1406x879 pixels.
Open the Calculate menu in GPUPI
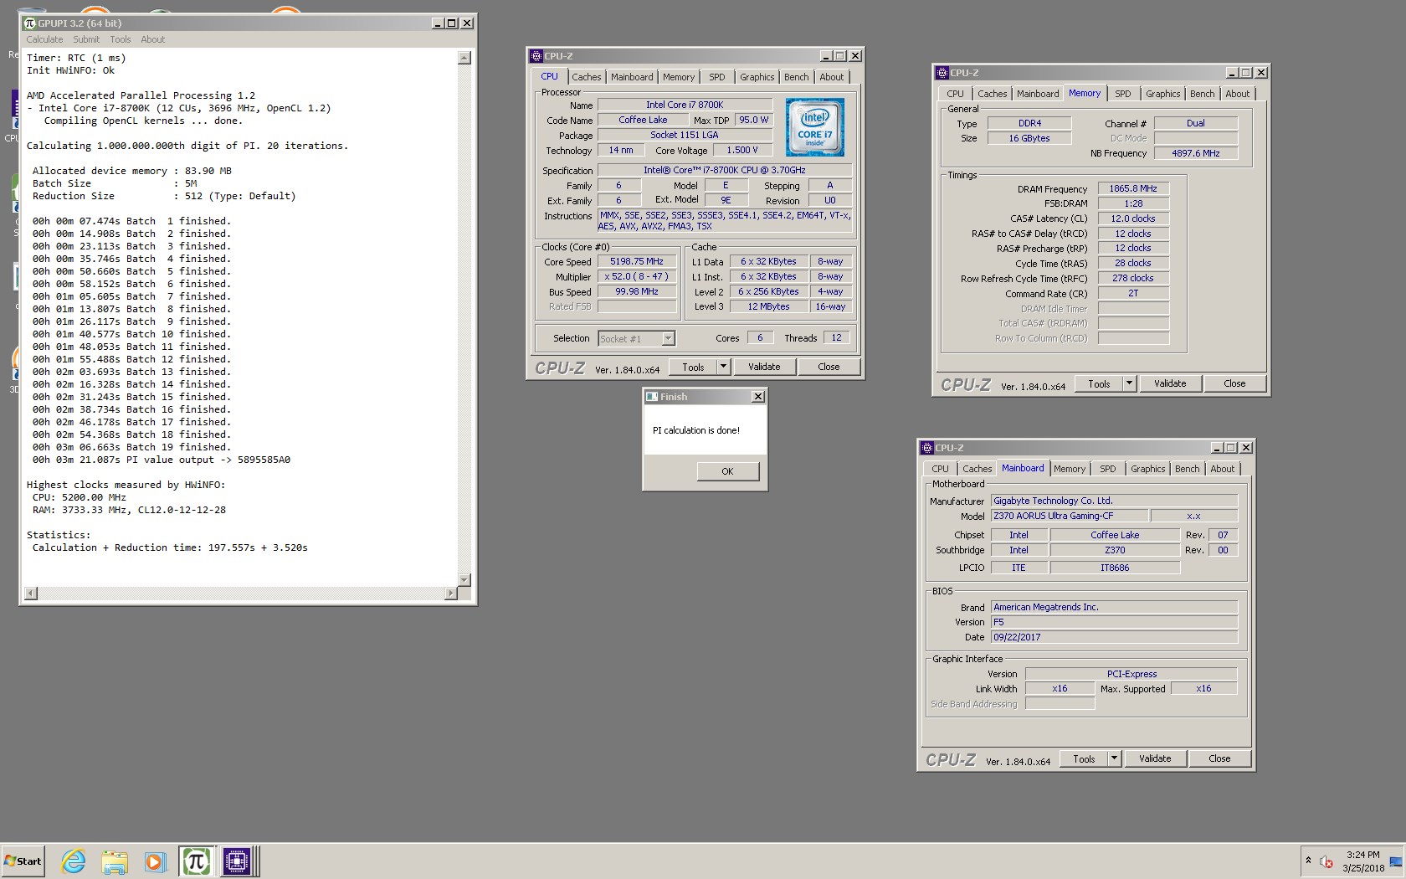tap(44, 39)
